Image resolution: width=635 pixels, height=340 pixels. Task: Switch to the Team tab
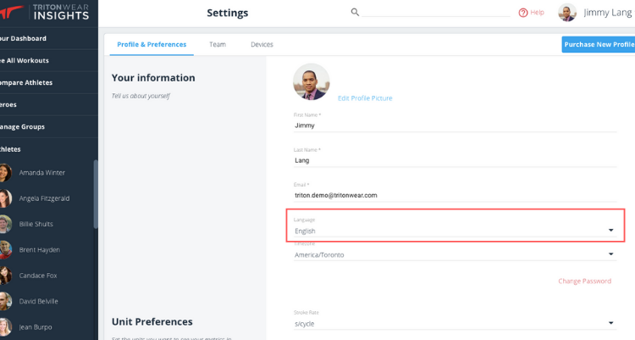pos(218,44)
